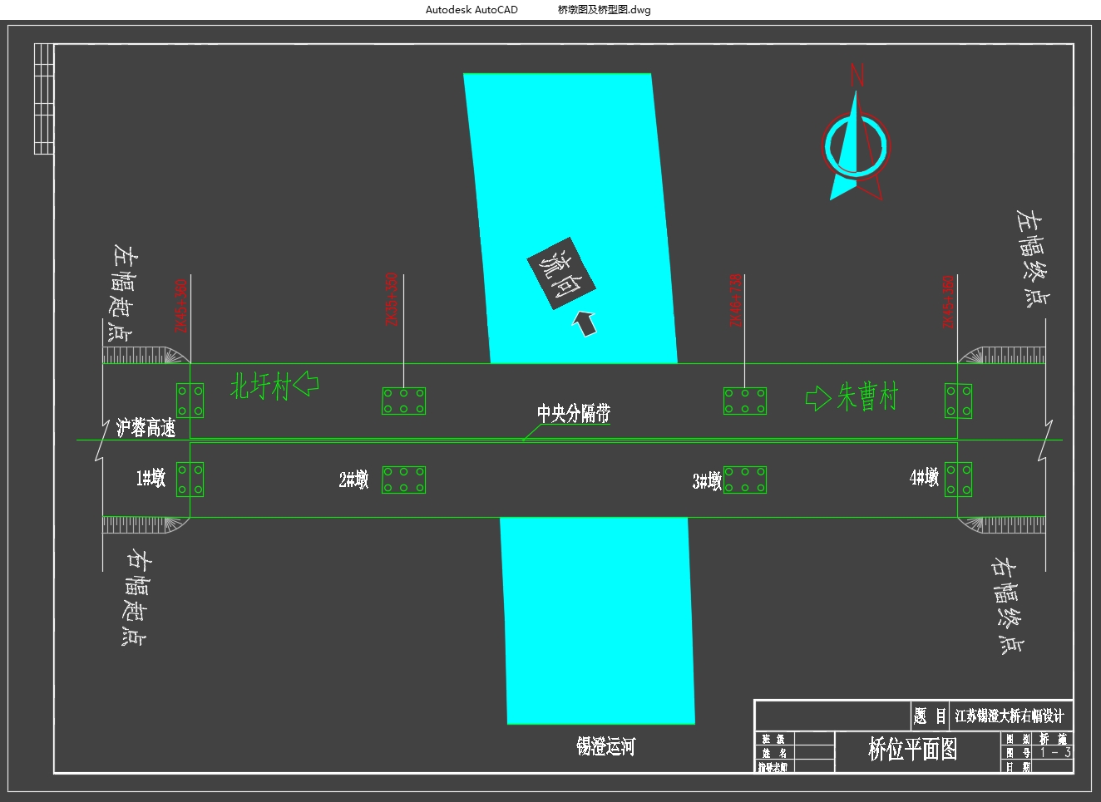The image size is (1101, 802).
Task: Click the 桥墩图及桥型图.dwg file title
Action: [x=604, y=10]
